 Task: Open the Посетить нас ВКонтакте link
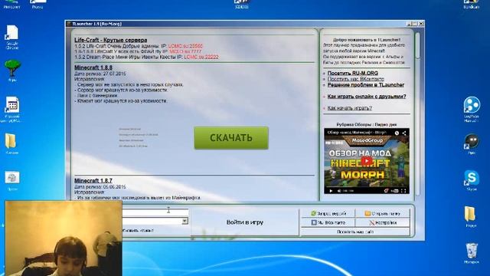coord(355,79)
